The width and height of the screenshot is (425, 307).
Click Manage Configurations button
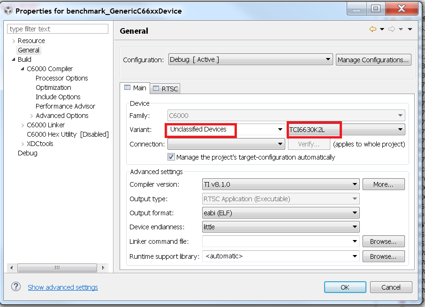coord(373,60)
